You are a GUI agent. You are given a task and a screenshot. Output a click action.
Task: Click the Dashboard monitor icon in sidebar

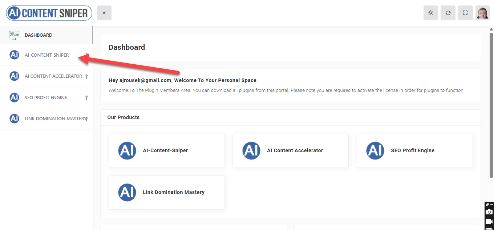(x=14, y=35)
